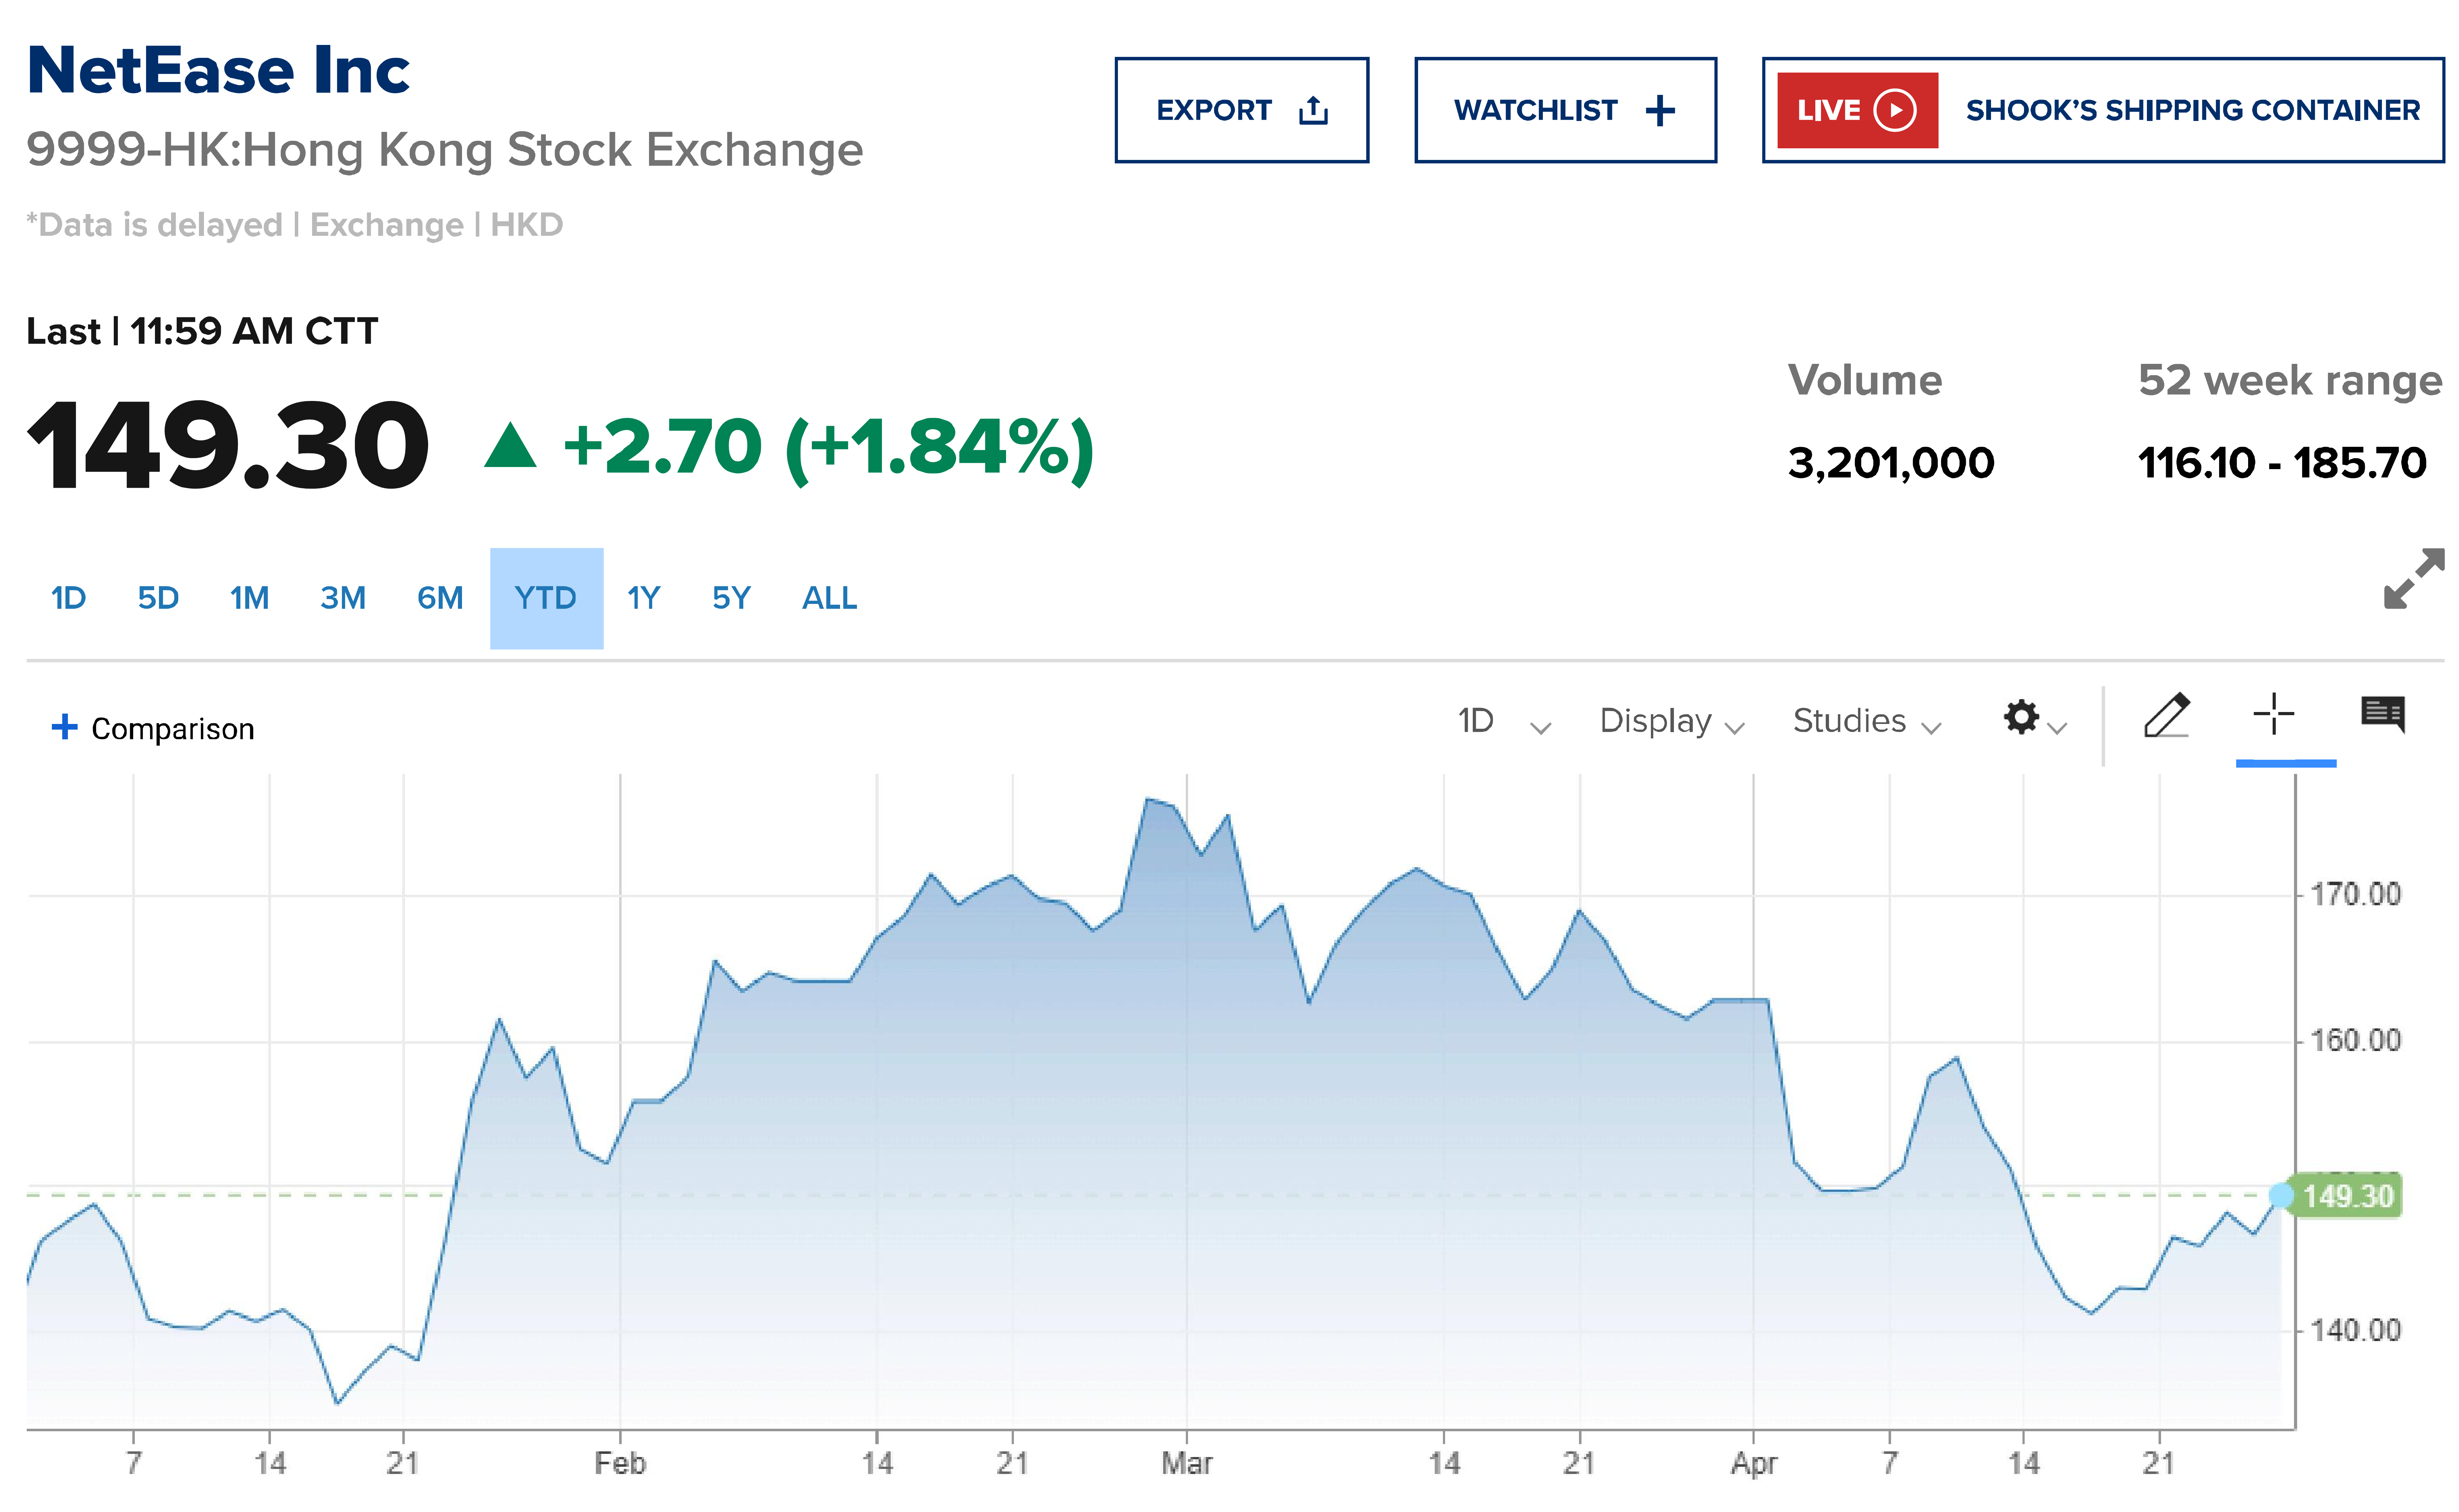Screen dimensions: 2459x1512
Task: Click the blue Comparison plus icon
Action: [64, 727]
